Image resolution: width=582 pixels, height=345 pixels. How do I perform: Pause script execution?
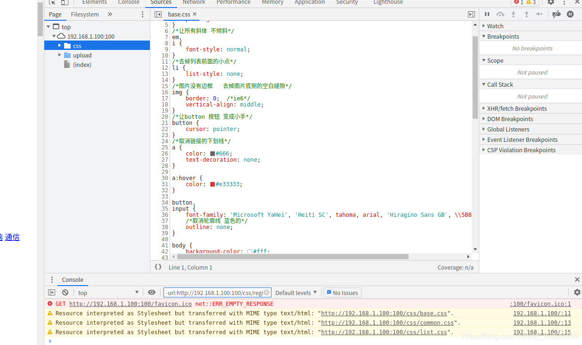coord(487,14)
